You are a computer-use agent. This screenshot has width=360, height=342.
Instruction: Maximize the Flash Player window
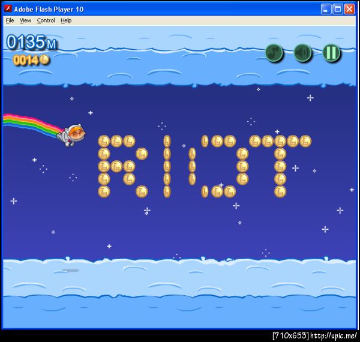338,9
